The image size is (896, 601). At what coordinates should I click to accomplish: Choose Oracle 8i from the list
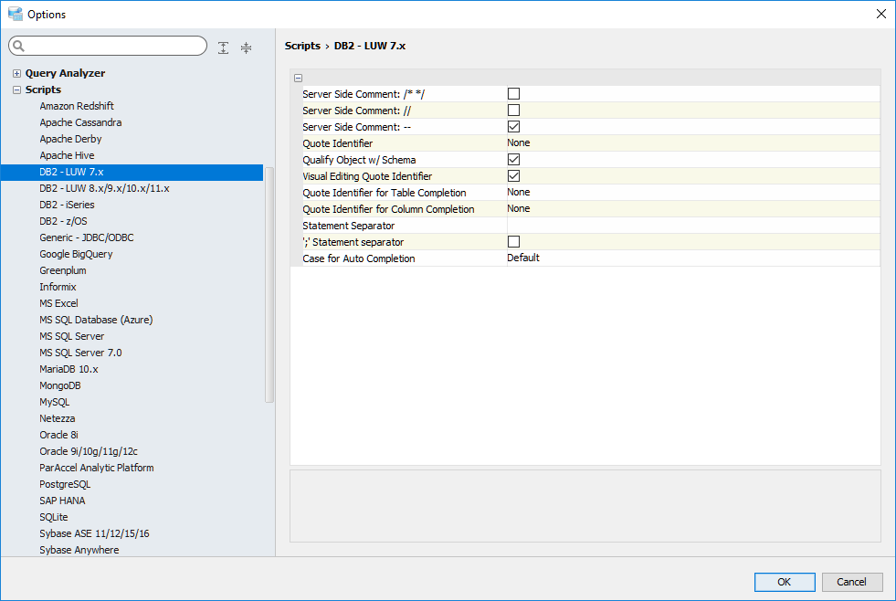click(x=58, y=435)
